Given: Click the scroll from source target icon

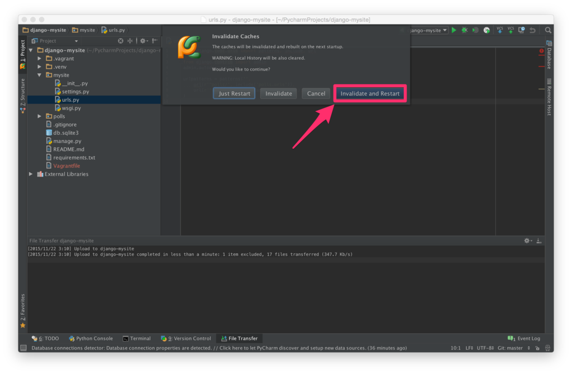Looking at the screenshot, I should (121, 41).
